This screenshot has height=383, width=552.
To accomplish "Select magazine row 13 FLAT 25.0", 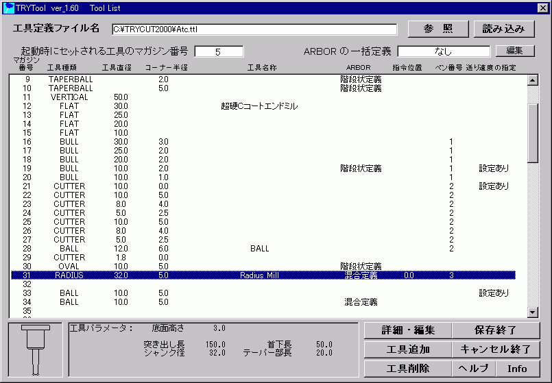I will (x=263, y=115).
